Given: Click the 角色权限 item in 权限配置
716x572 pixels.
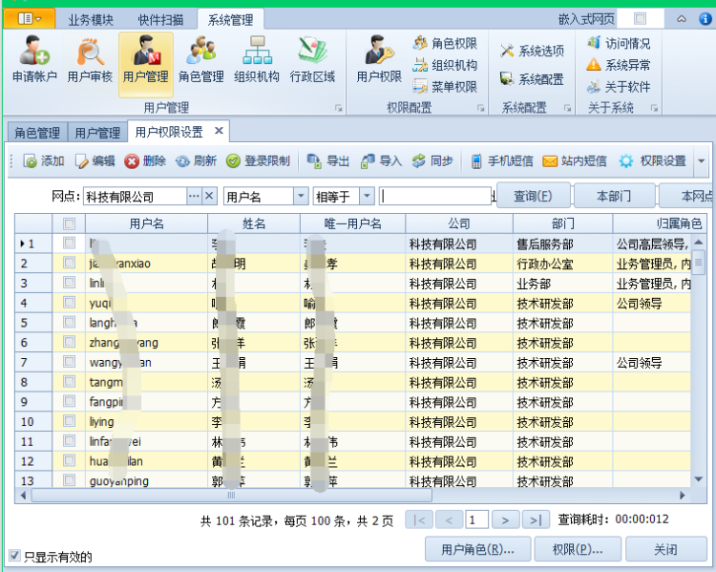Looking at the screenshot, I should 445,43.
